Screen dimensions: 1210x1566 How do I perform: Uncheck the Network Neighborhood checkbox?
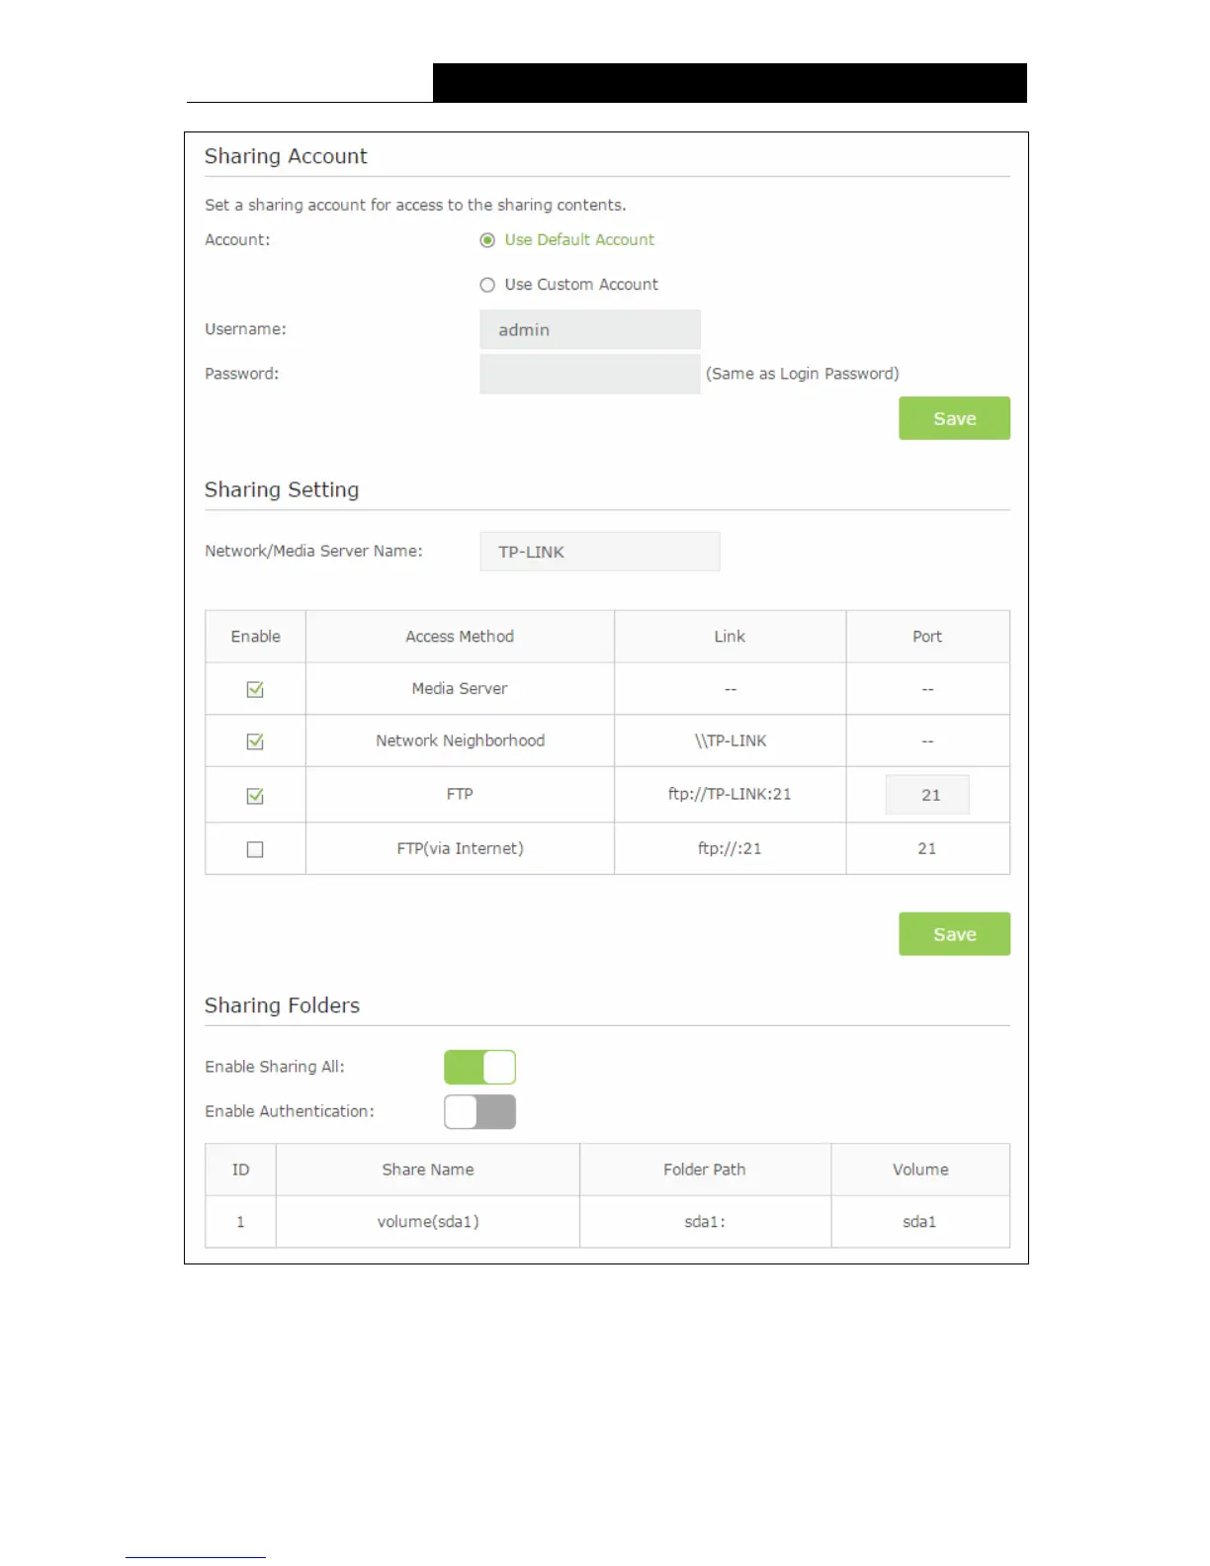(255, 741)
